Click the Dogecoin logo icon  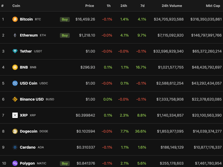(15, 131)
